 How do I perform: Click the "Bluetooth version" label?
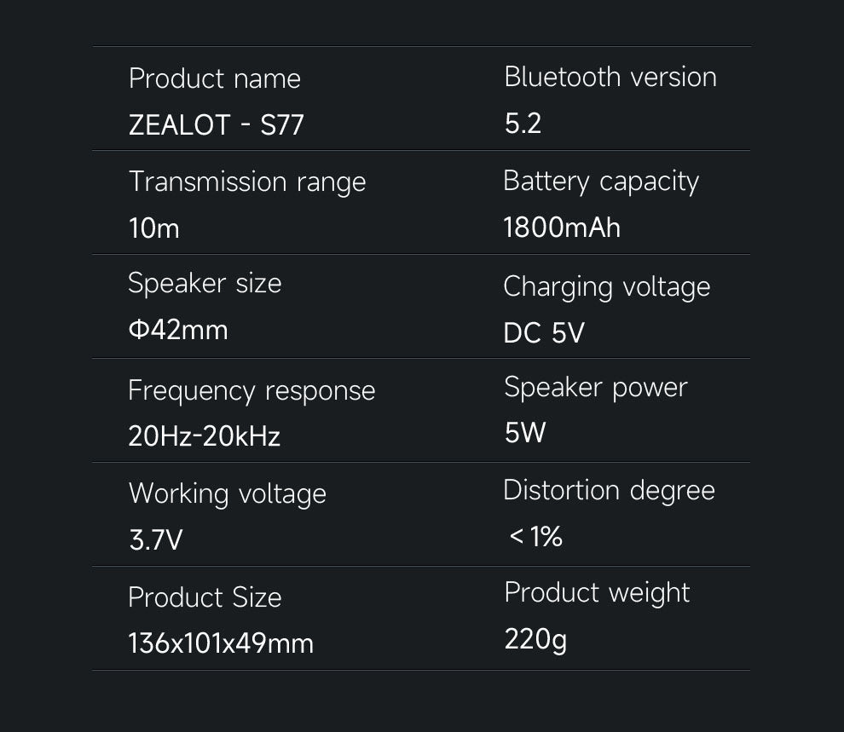click(x=610, y=77)
